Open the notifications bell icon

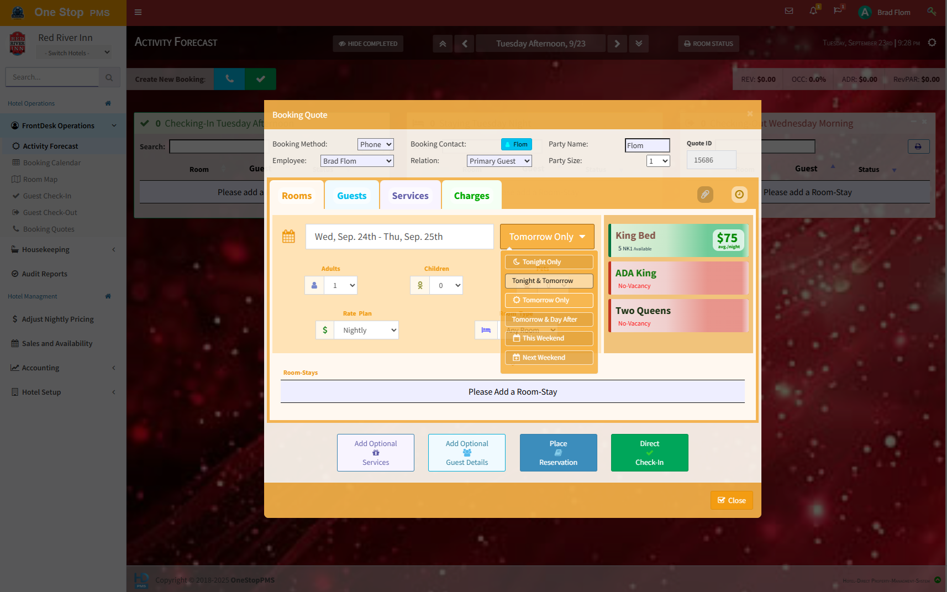coord(813,11)
